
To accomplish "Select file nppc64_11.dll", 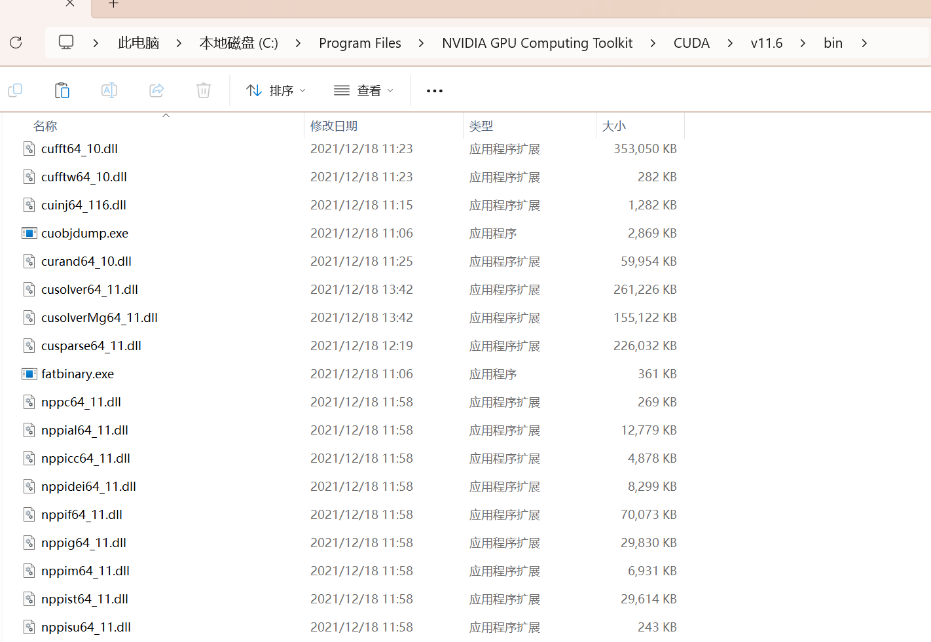I will (81, 402).
